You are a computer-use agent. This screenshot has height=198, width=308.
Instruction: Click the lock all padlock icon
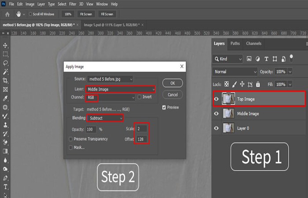pos(258,84)
